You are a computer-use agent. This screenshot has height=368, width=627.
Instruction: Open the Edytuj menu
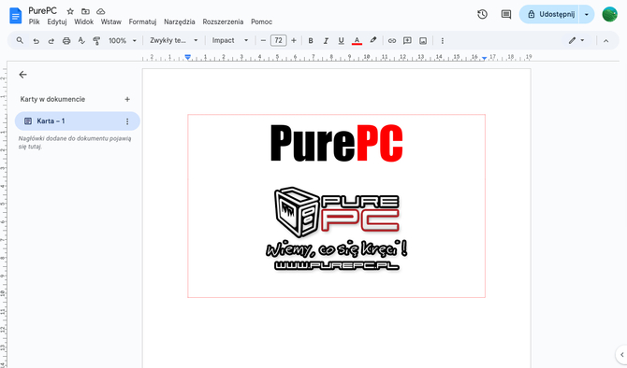click(x=57, y=22)
